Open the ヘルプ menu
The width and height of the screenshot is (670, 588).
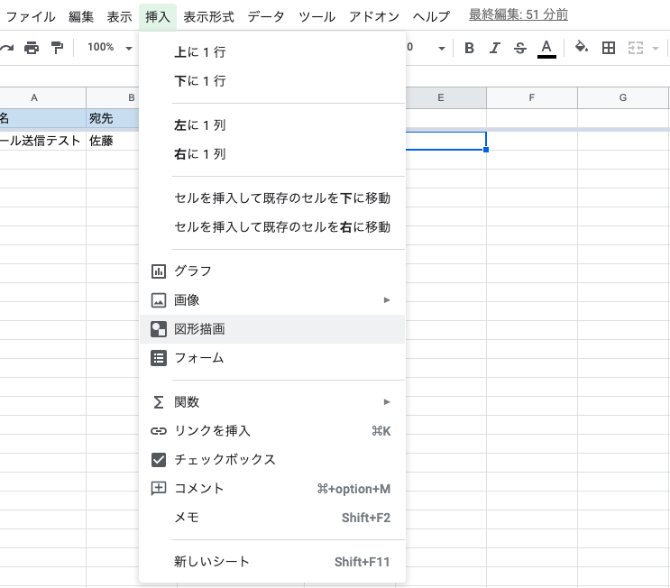431,16
